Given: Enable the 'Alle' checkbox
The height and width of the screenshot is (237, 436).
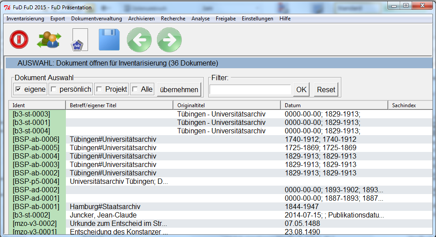Looking at the screenshot, I should (135, 89).
